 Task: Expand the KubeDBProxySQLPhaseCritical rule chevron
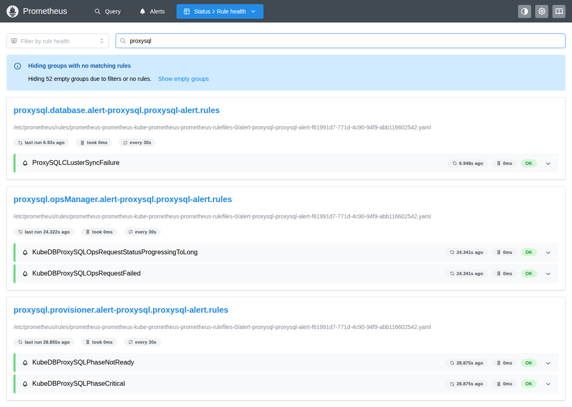[x=548, y=384]
